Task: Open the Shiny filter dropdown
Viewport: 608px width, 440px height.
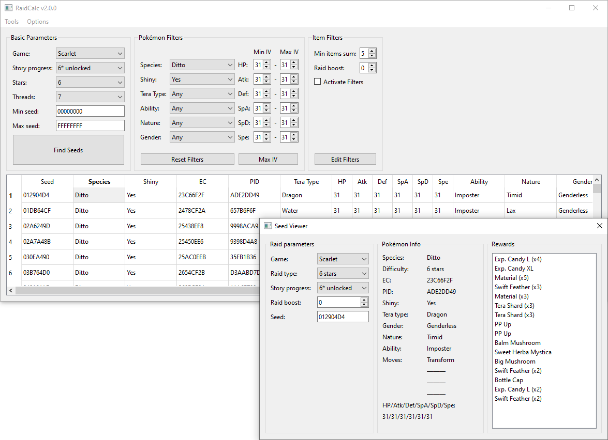Action: (202, 80)
